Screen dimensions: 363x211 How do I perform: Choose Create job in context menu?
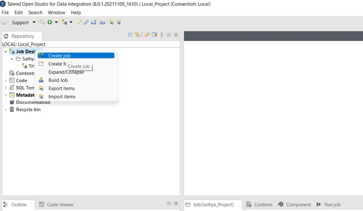coord(76,56)
